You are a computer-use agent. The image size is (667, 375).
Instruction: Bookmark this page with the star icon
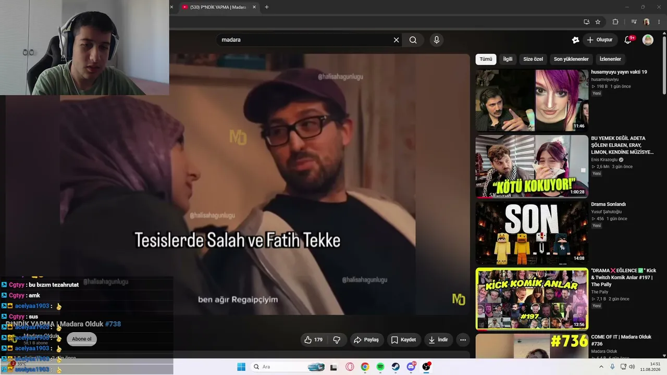pyautogui.click(x=598, y=22)
